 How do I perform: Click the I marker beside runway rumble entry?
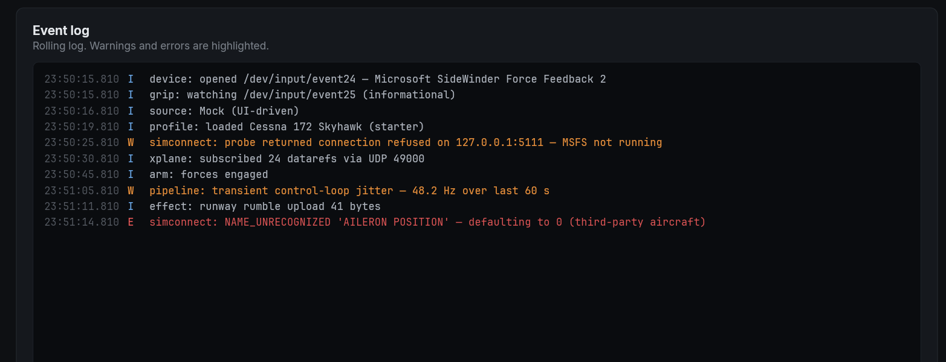tap(131, 206)
